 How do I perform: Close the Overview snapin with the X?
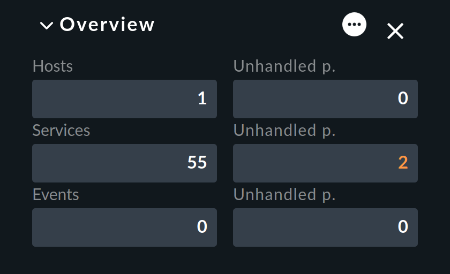pyautogui.click(x=395, y=31)
